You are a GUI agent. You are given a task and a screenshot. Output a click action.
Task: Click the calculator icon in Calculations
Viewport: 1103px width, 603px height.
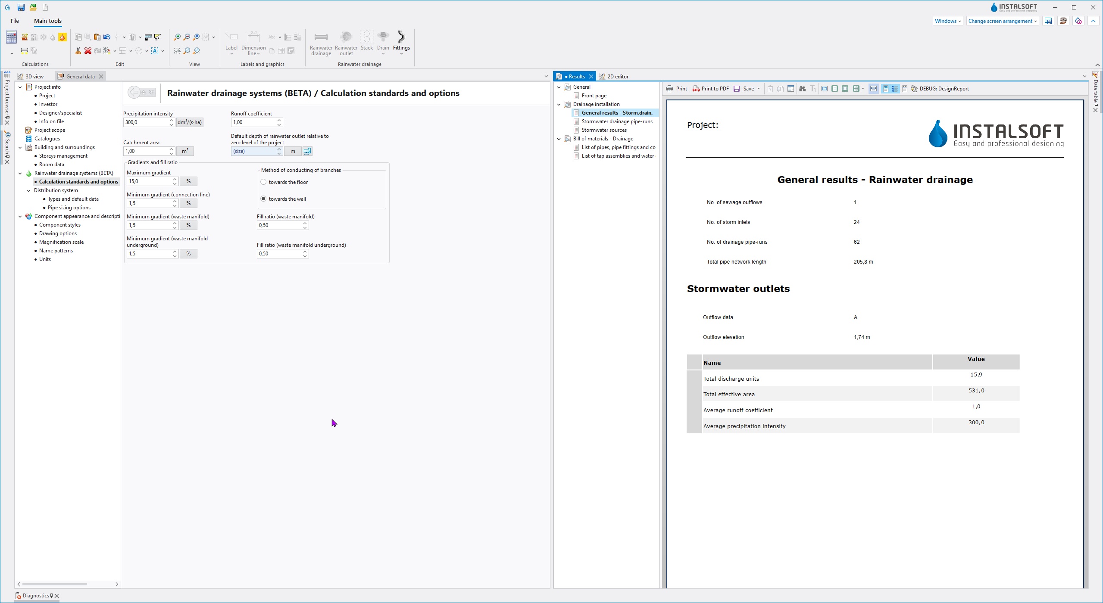(x=11, y=37)
